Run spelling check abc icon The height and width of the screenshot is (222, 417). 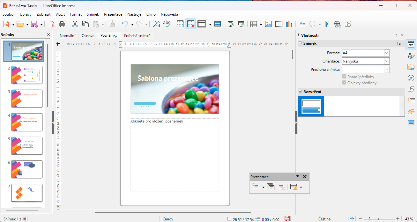coord(167,24)
